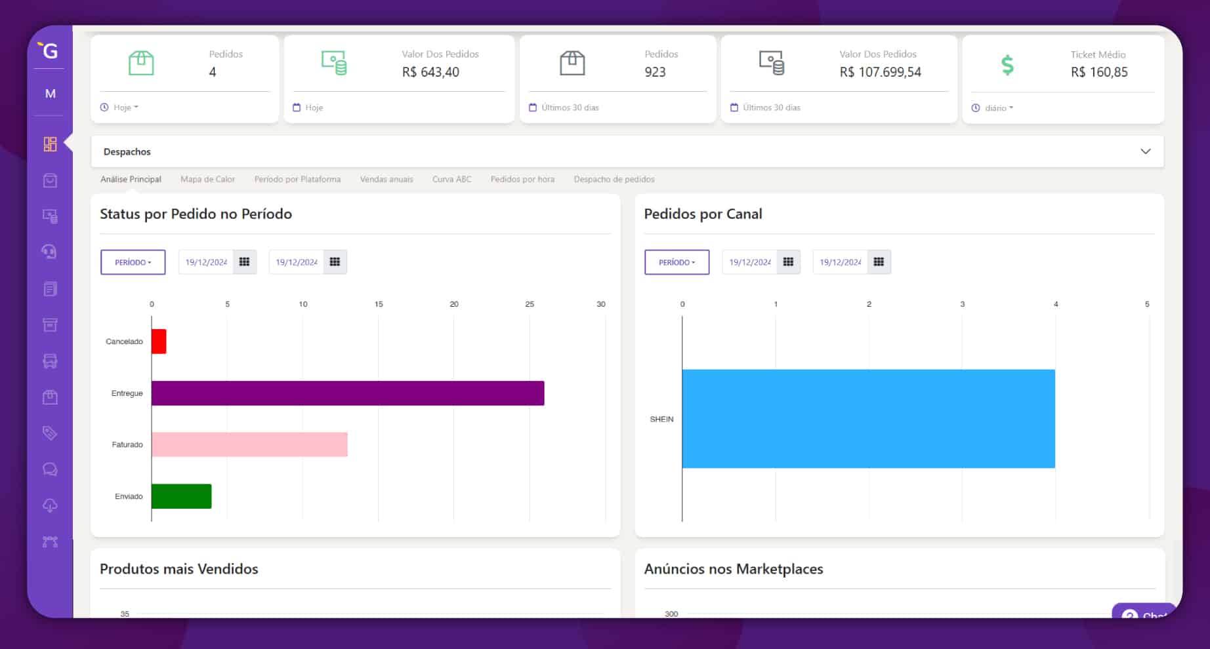Image resolution: width=1210 pixels, height=649 pixels.
Task: Click the Últimos 30 dias label under Pedidos 923
Action: 570,108
